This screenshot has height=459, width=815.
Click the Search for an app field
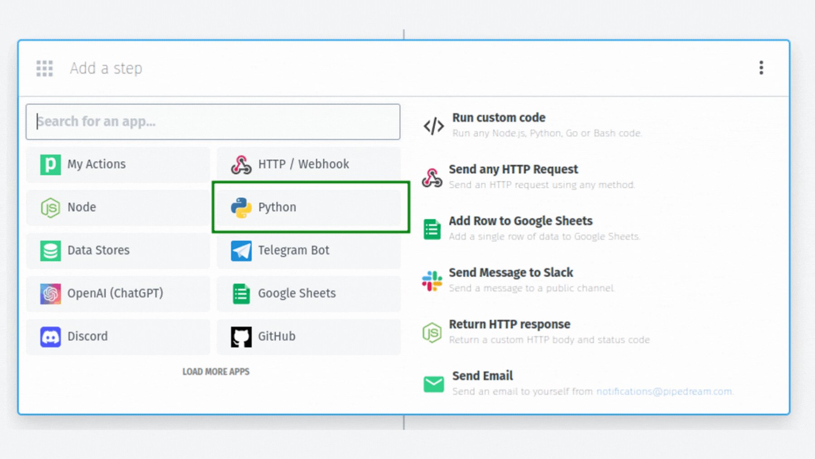pyautogui.click(x=213, y=122)
